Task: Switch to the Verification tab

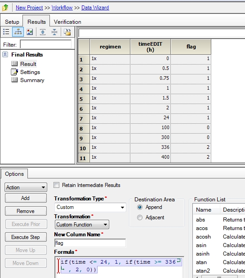Action: (67, 22)
